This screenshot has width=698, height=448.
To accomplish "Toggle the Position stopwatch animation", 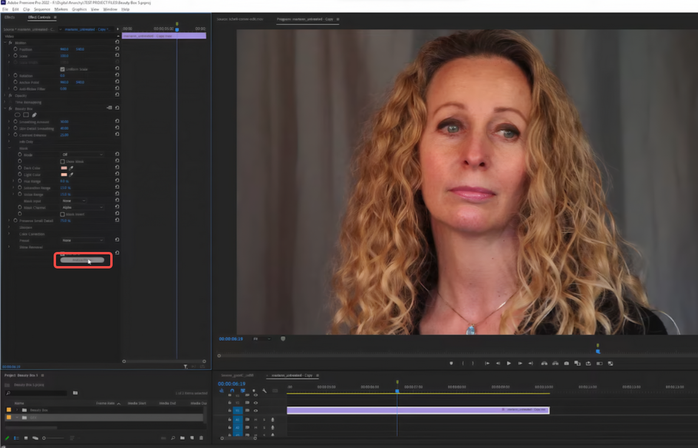I will (x=15, y=49).
